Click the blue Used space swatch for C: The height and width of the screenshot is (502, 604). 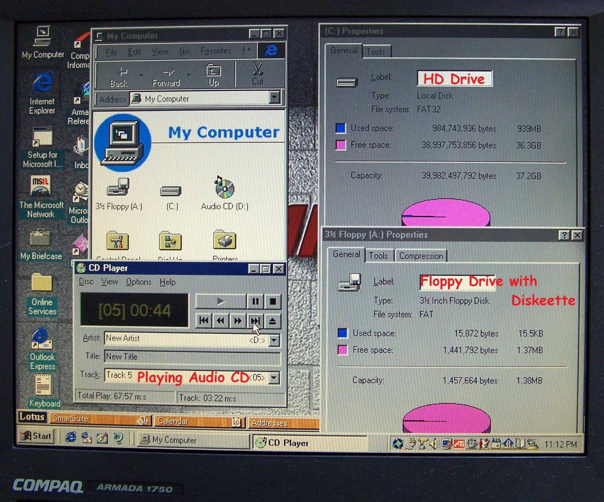pos(341,128)
